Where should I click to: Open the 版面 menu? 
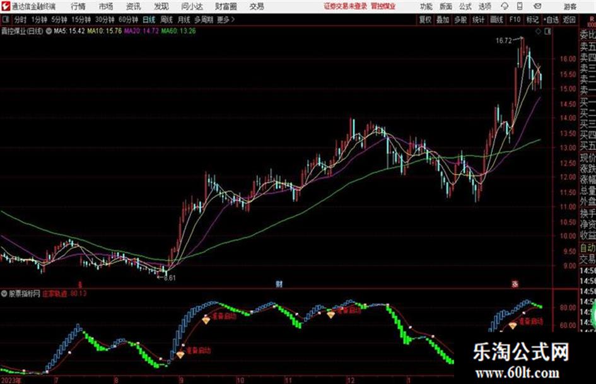[445, 6]
